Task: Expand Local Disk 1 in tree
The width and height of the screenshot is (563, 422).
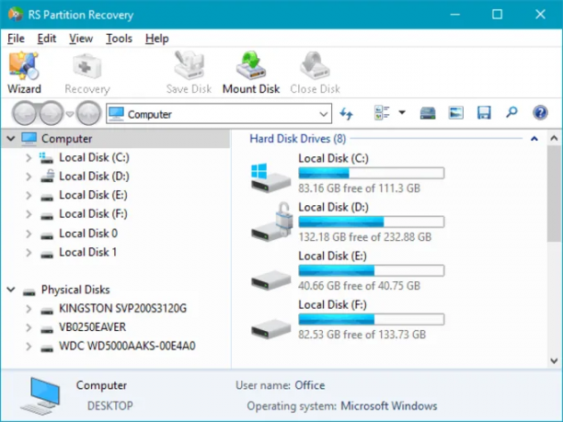Action: point(29,252)
